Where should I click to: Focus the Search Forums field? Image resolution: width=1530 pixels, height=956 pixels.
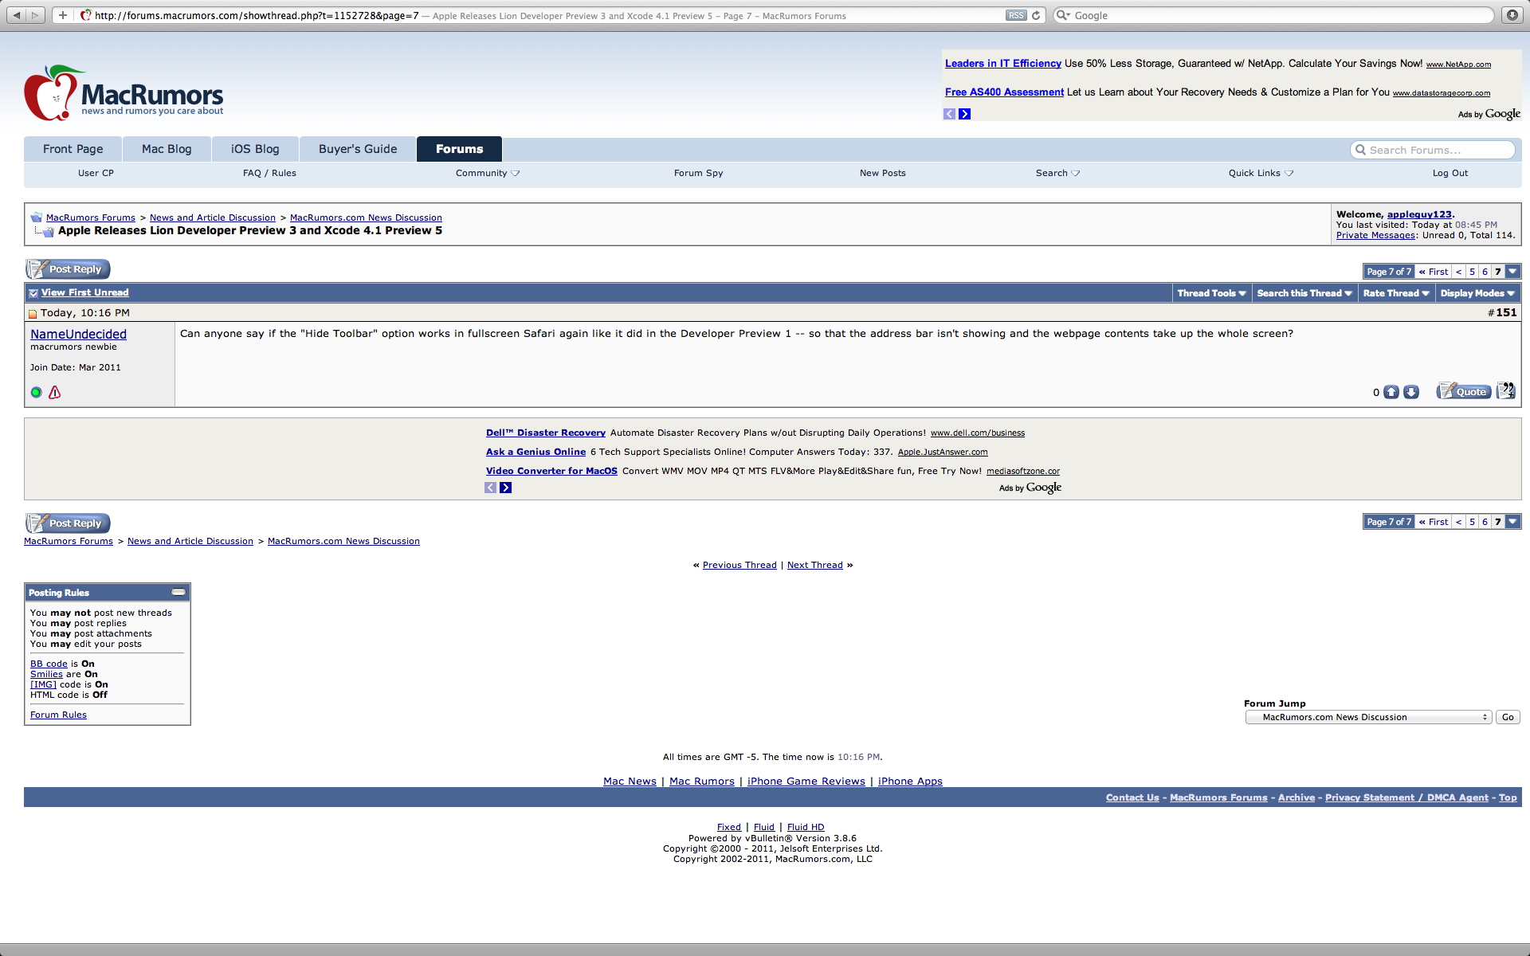click(x=1433, y=150)
